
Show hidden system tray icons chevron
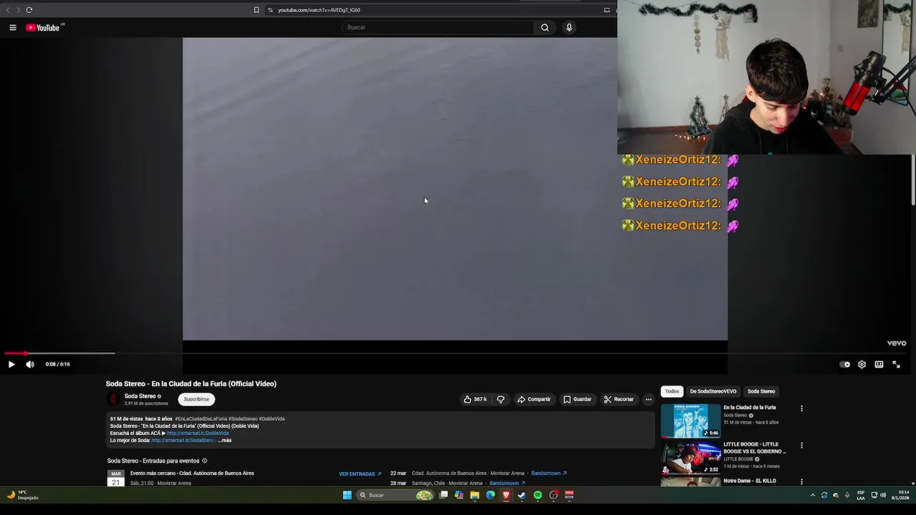click(x=812, y=495)
